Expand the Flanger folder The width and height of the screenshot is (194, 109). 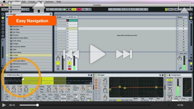click(9, 44)
